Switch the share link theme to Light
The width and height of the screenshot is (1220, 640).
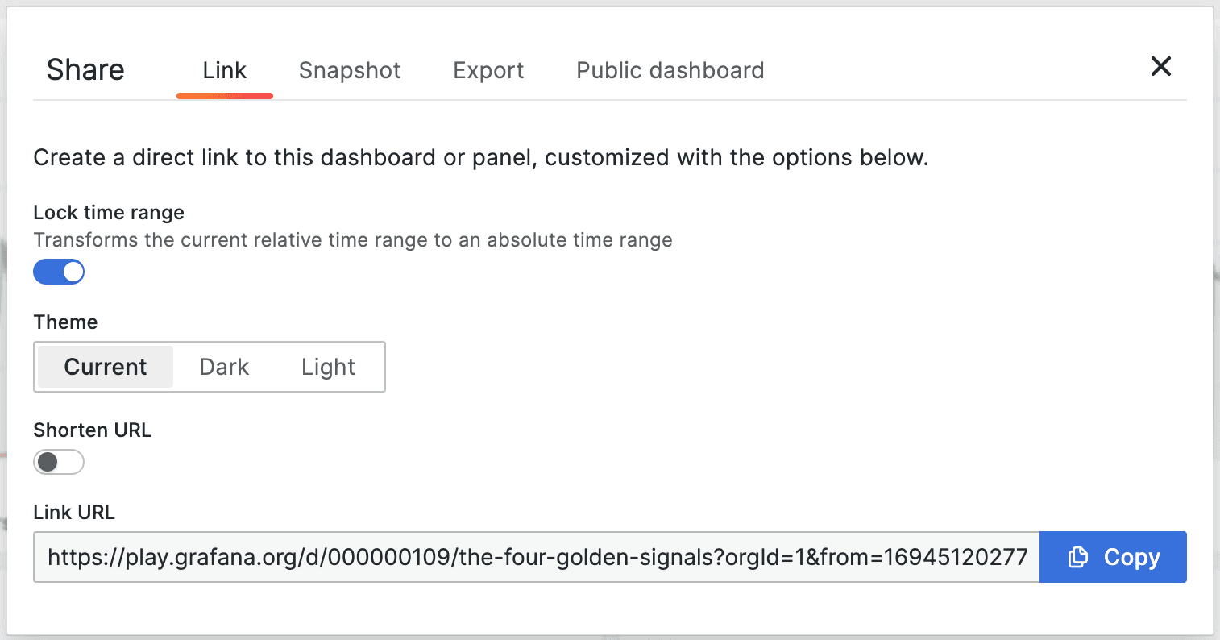(328, 367)
